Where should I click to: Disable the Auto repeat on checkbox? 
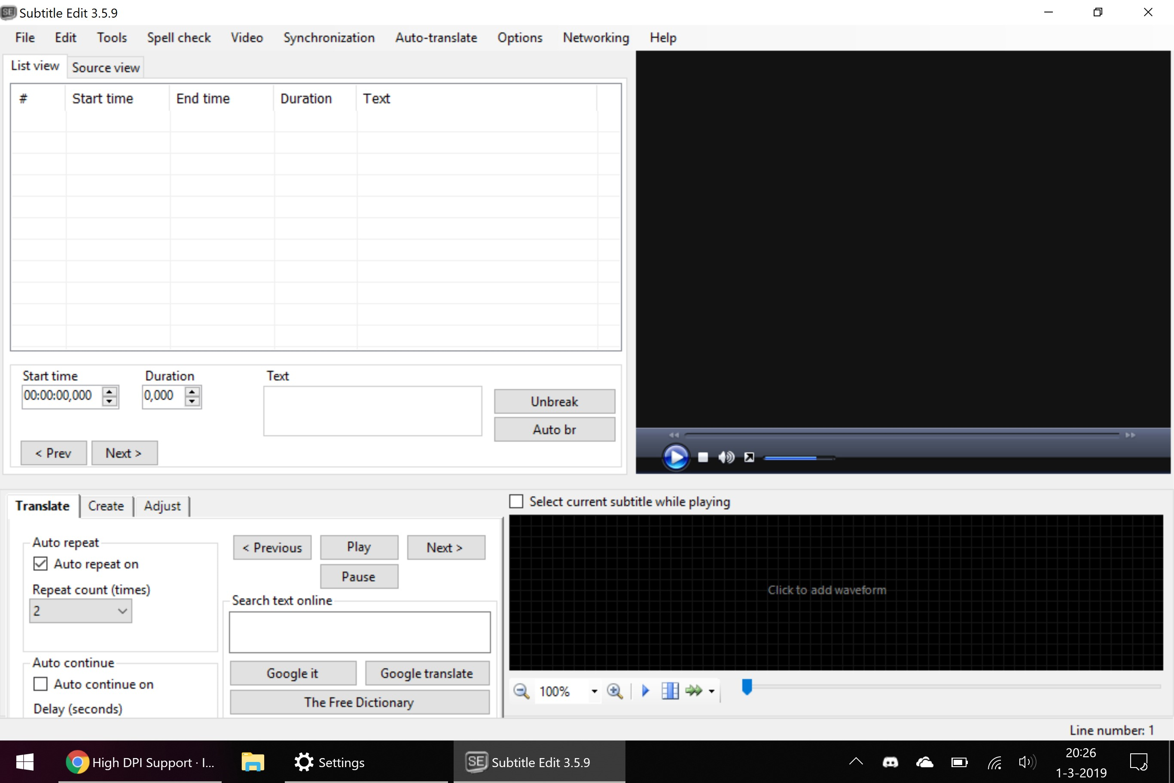pyautogui.click(x=40, y=563)
